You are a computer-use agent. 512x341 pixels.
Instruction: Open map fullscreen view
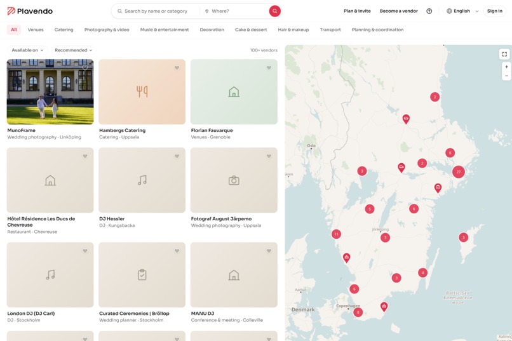tap(504, 54)
